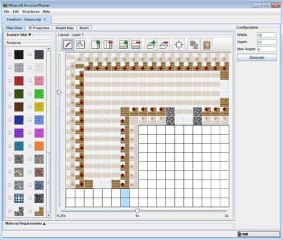Screen dimensions: 283x240
Task: Open the Structures menu
Action: [30, 11]
